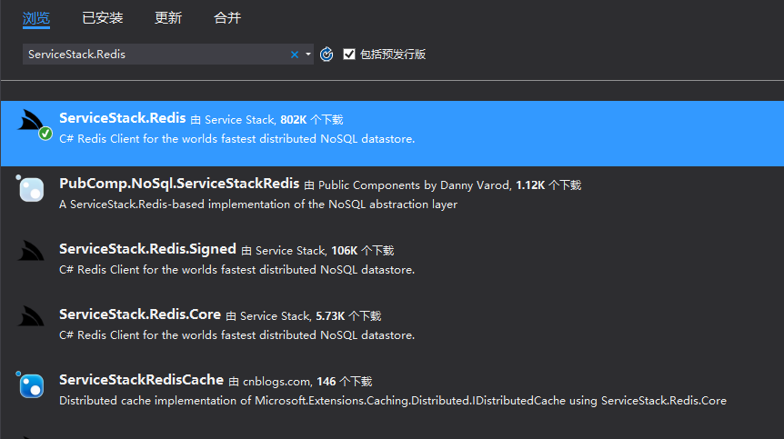
Task: Click the refresh search results icon
Action: [x=327, y=54]
